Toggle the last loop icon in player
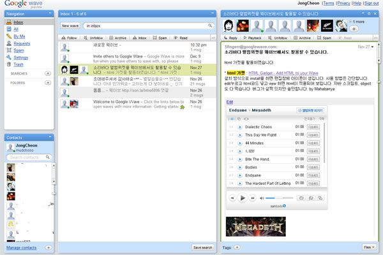383x255 pixels. 320,198
